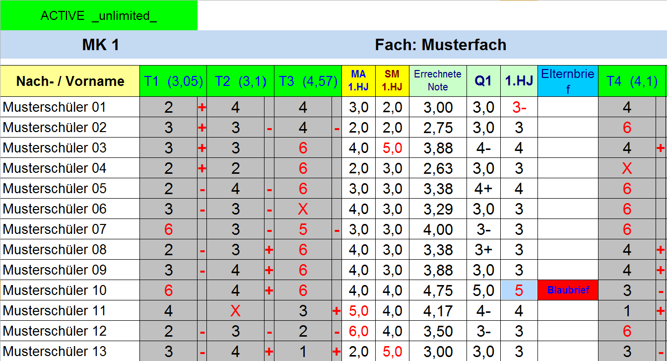The height and width of the screenshot is (361, 667).
Task: Select the Q1 value "5,0" of Musterschüler 10
Action: point(483,290)
